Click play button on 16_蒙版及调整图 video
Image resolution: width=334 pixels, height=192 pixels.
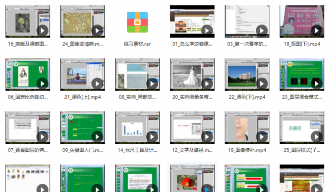click(x=43, y=30)
